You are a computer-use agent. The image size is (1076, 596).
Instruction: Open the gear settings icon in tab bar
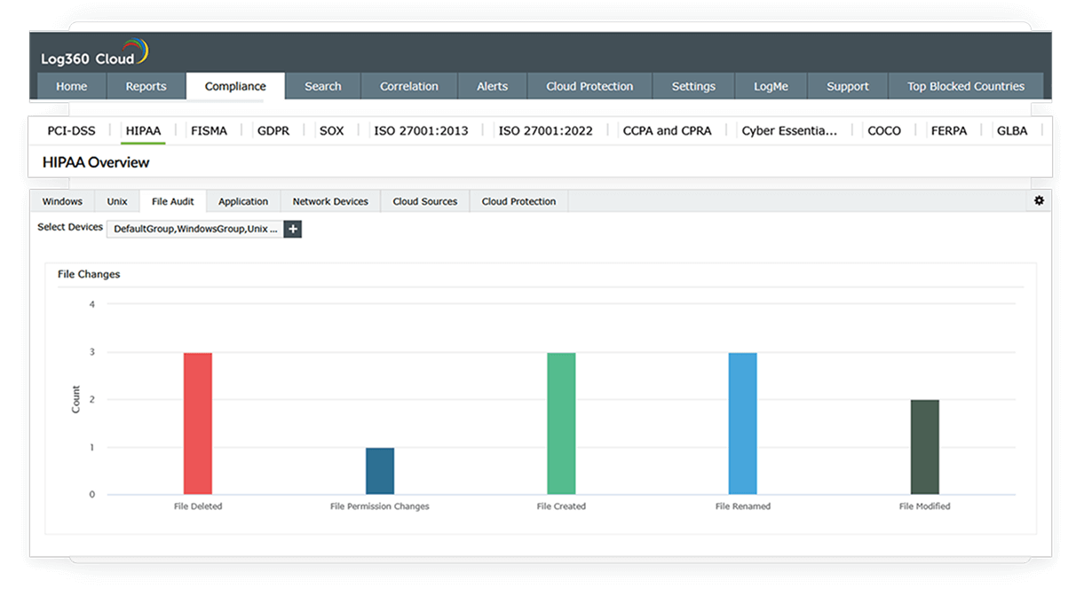1039,200
